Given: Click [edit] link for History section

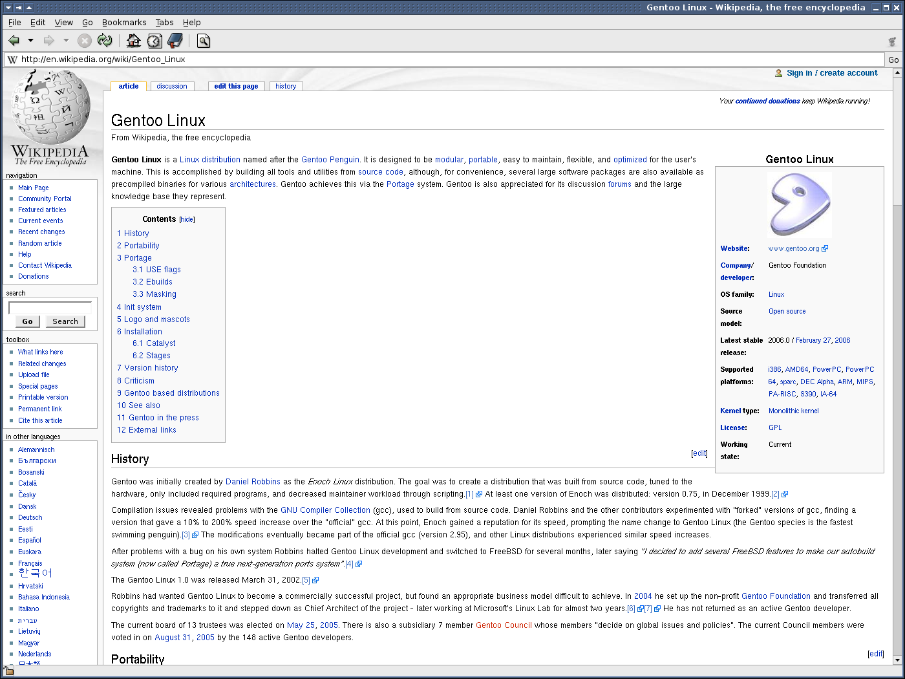Looking at the screenshot, I should [699, 453].
